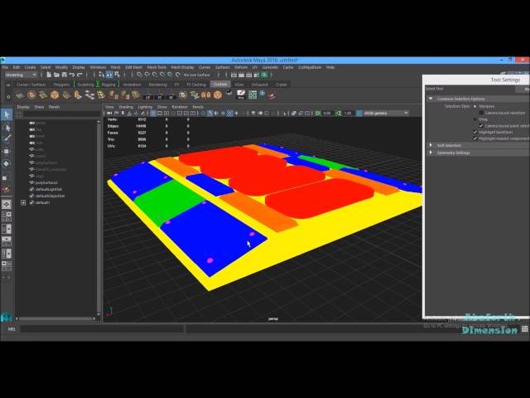Click the Redo arrow icon
Viewport: 530px width, 398px height.
79,75
